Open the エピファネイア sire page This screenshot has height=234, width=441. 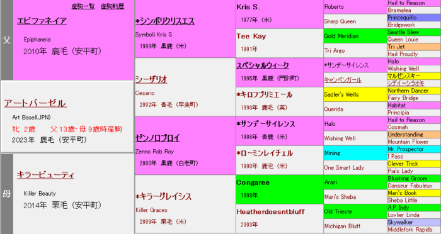coord(42,21)
